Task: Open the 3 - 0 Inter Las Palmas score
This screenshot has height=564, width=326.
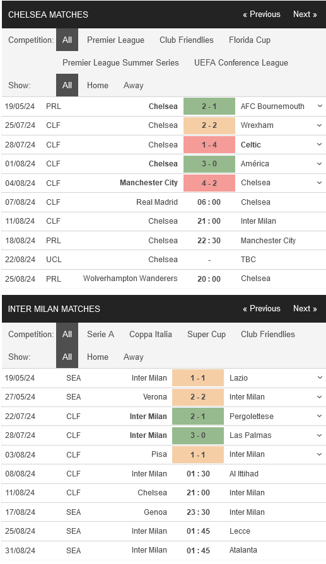Action: point(198,435)
